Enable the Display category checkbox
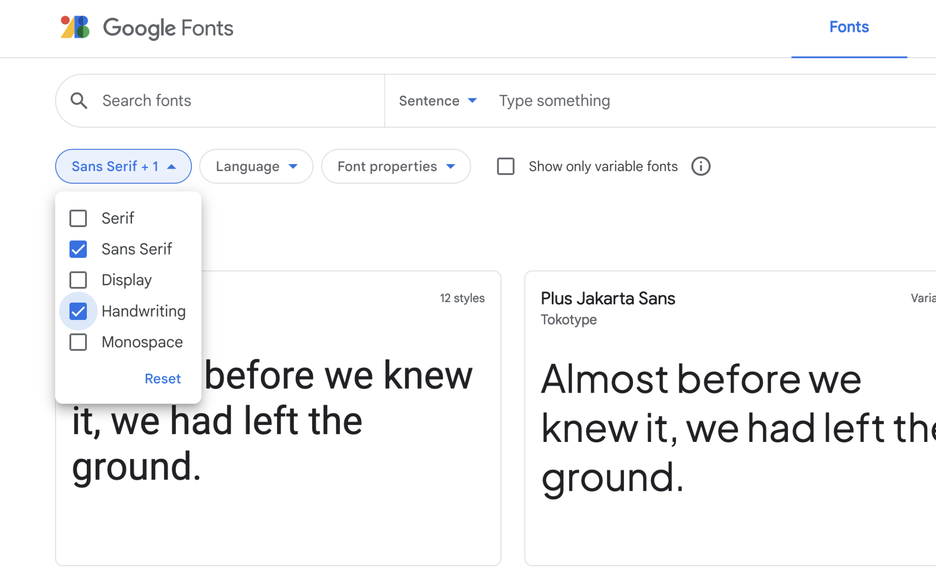Image resolution: width=936 pixels, height=580 pixels. [78, 280]
